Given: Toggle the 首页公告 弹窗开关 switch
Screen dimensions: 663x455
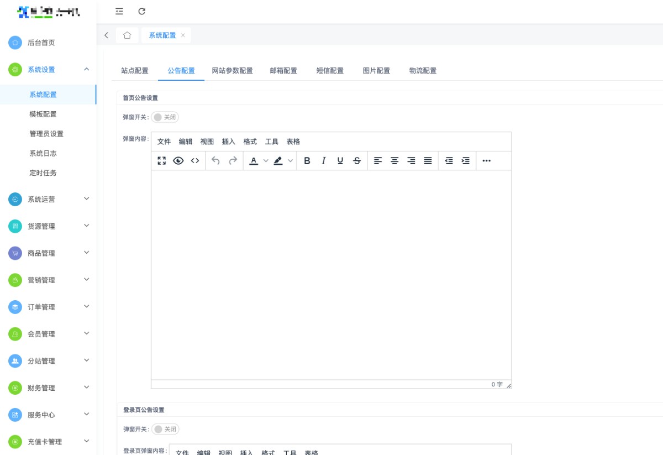Looking at the screenshot, I should pos(165,117).
